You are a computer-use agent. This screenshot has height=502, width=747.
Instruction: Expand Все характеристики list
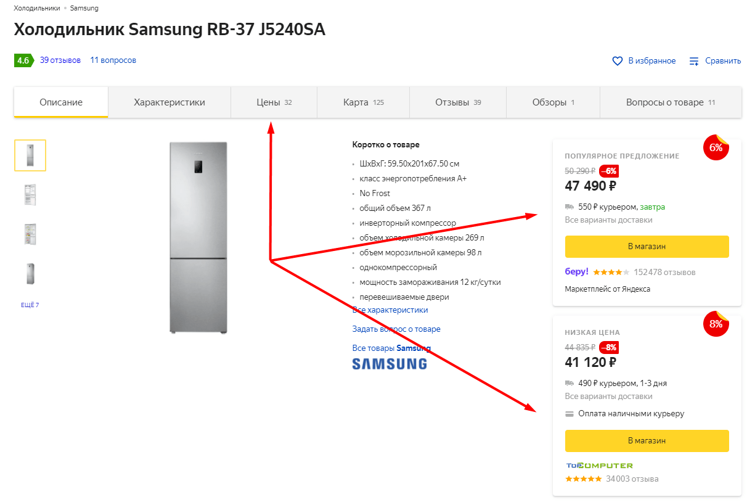click(x=390, y=310)
